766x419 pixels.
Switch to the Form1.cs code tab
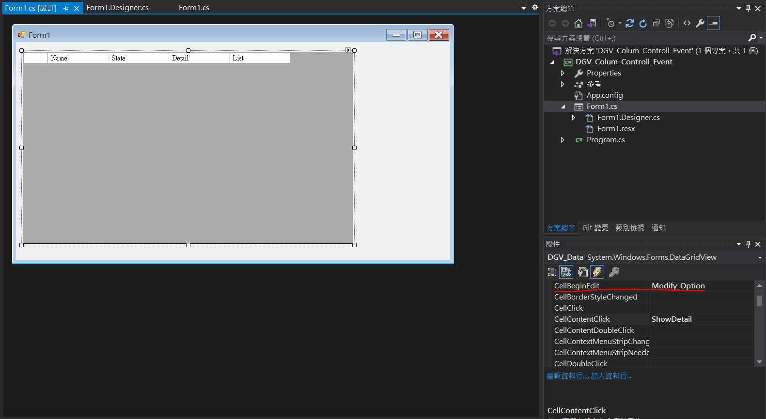tap(194, 8)
